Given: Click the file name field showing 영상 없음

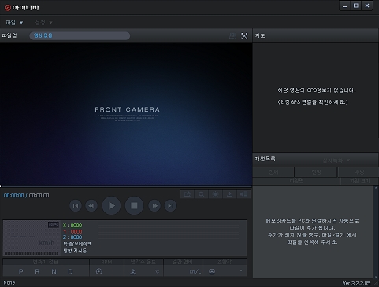Looking at the screenshot, I should coord(80,35).
